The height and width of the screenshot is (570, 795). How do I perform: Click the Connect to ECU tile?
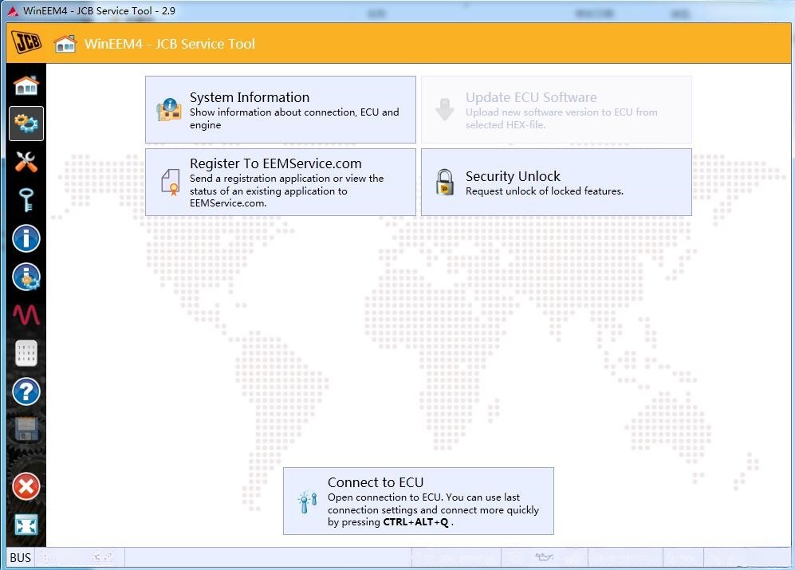(419, 501)
